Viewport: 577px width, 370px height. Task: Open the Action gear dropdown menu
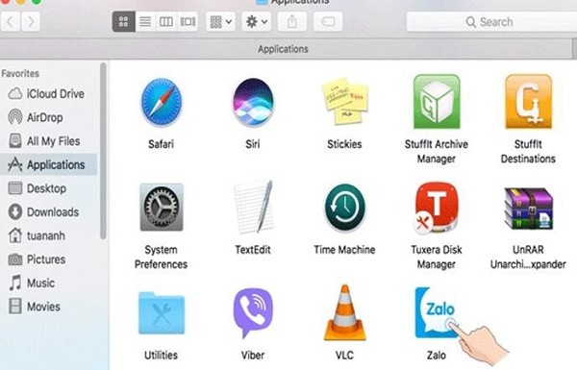coord(257,22)
